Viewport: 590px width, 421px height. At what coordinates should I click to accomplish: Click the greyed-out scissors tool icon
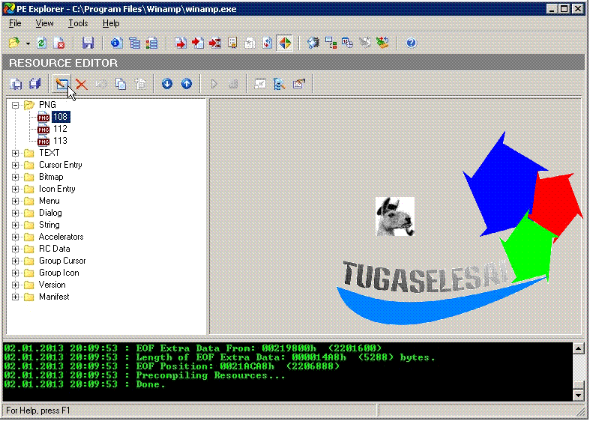coord(365,43)
